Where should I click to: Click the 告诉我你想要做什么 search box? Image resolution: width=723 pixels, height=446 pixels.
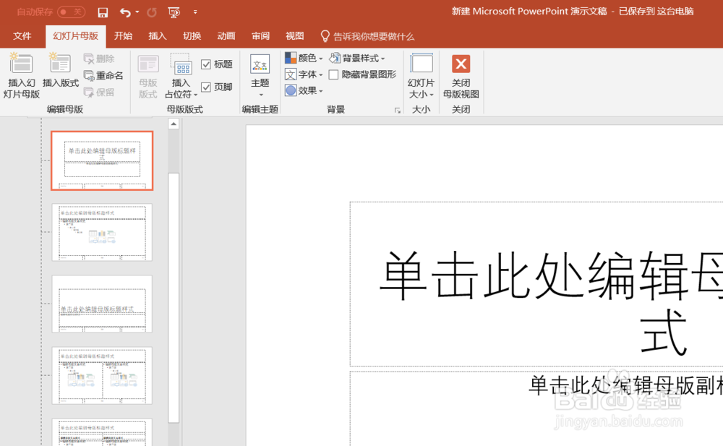367,36
